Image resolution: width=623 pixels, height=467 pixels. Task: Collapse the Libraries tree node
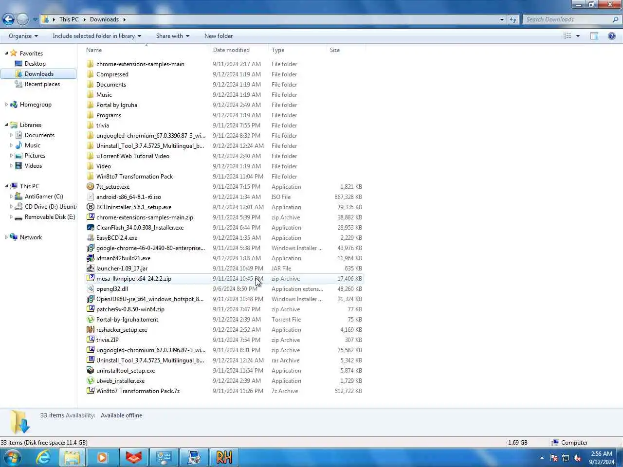tap(6, 125)
